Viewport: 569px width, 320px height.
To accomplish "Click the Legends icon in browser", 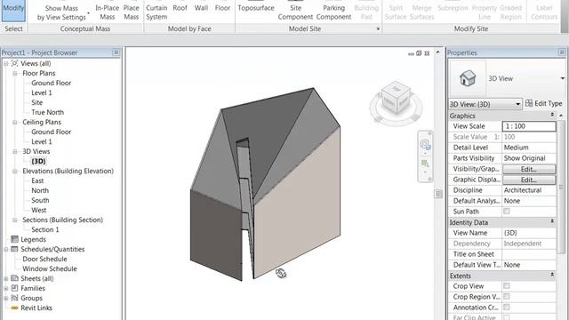I will (14, 239).
